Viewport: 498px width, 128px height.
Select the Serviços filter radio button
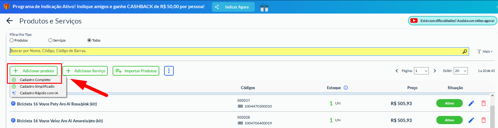coord(51,40)
